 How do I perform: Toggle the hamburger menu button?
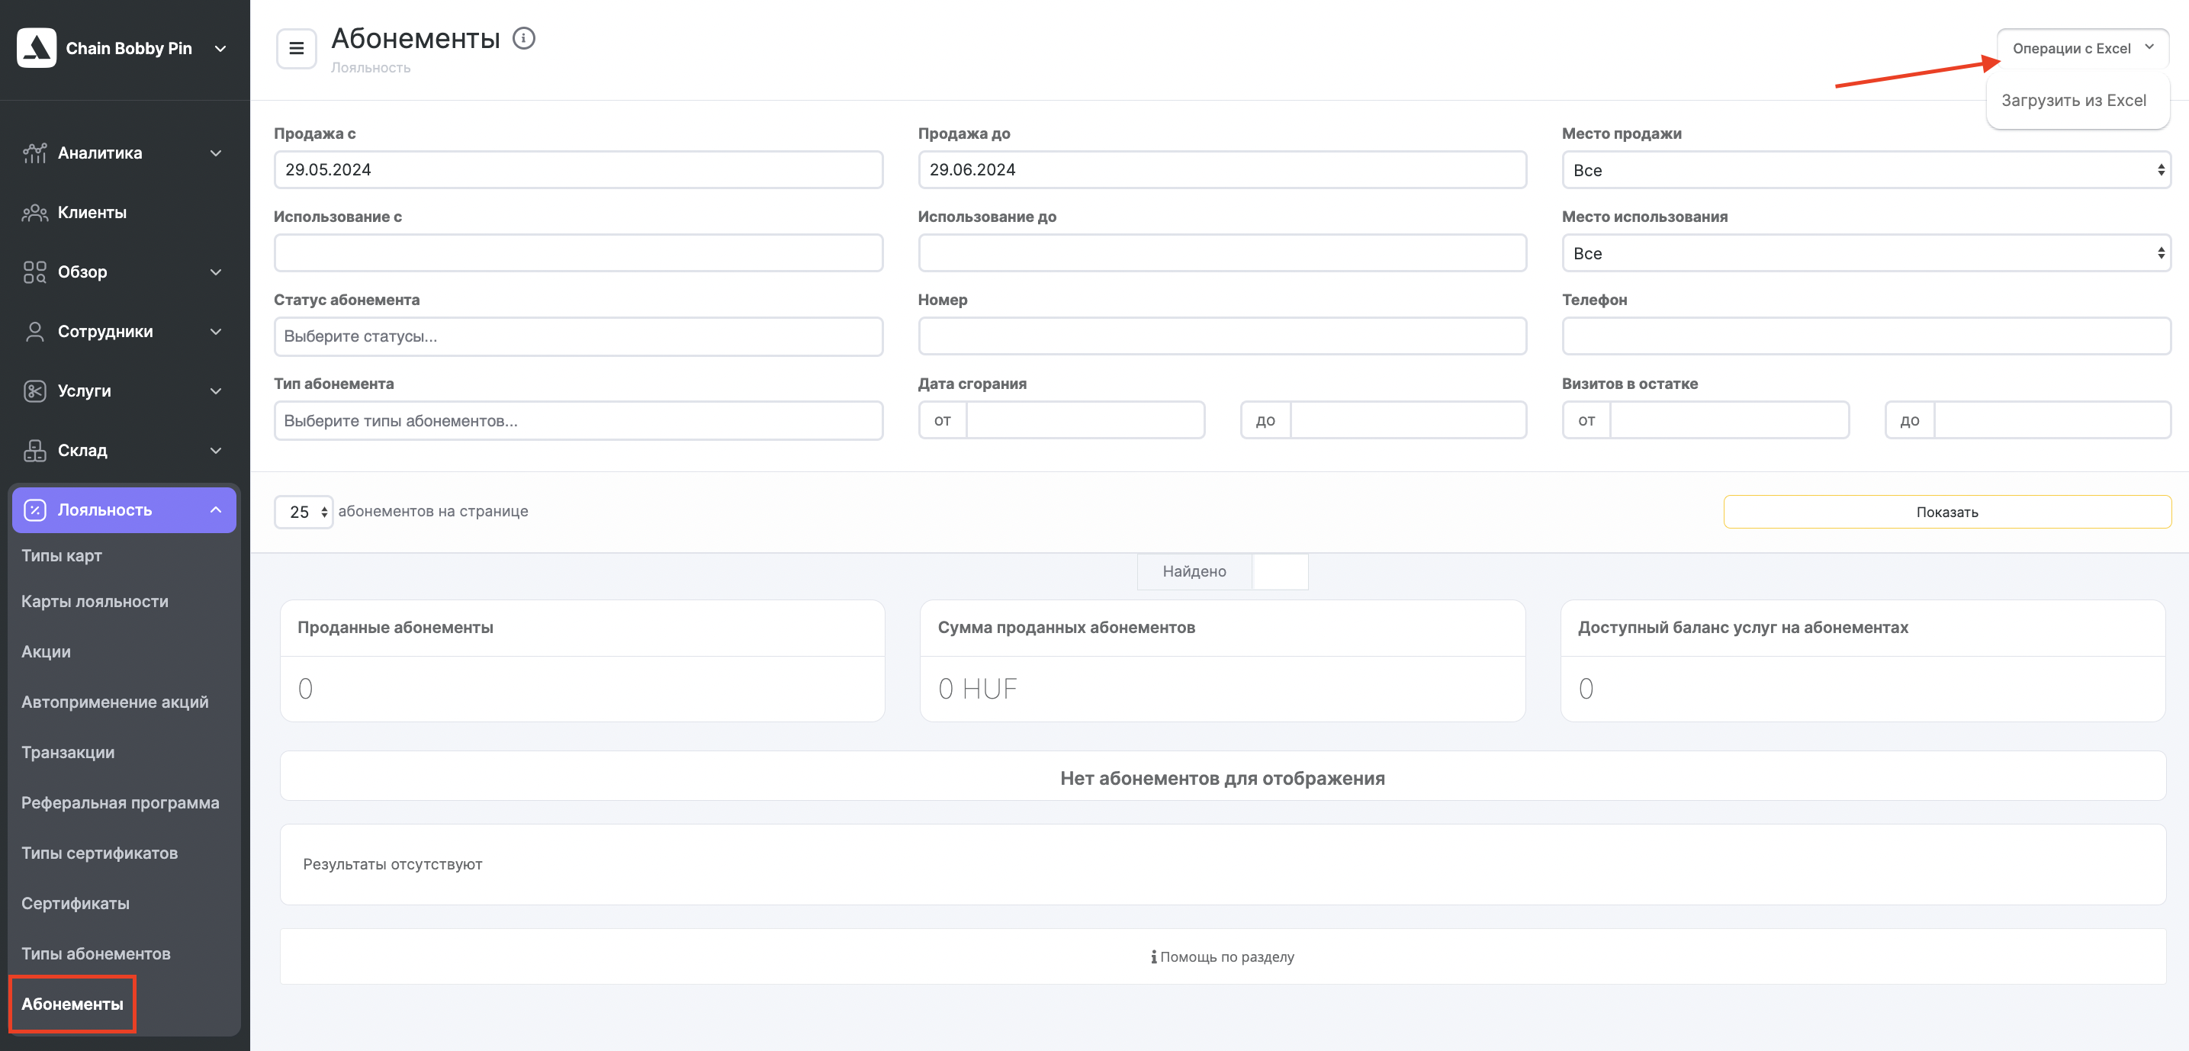(296, 48)
